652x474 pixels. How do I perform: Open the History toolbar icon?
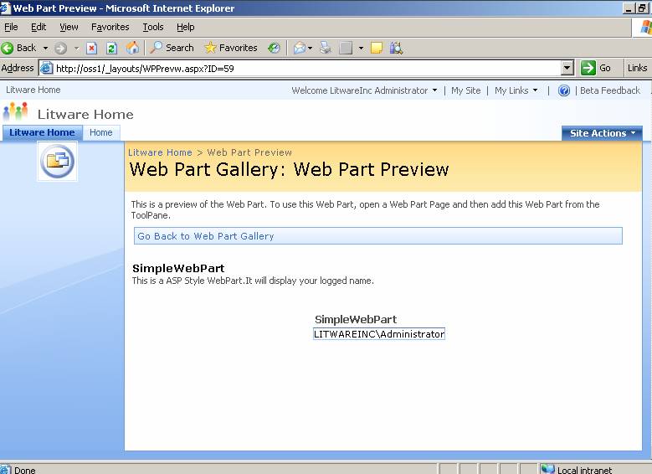pyautogui.click(x=274, y=49)
